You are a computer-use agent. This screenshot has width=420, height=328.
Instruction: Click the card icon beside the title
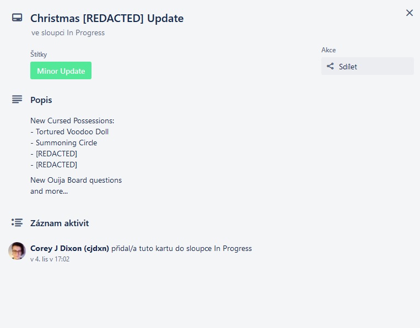point(17,18)
